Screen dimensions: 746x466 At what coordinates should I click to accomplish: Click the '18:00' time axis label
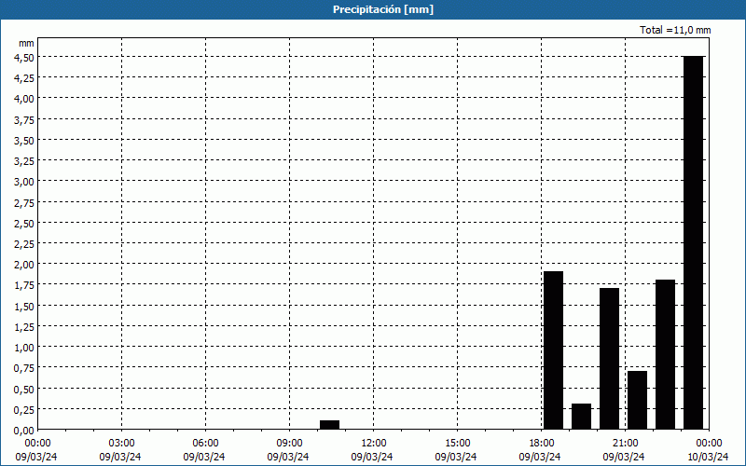[542, 444]
